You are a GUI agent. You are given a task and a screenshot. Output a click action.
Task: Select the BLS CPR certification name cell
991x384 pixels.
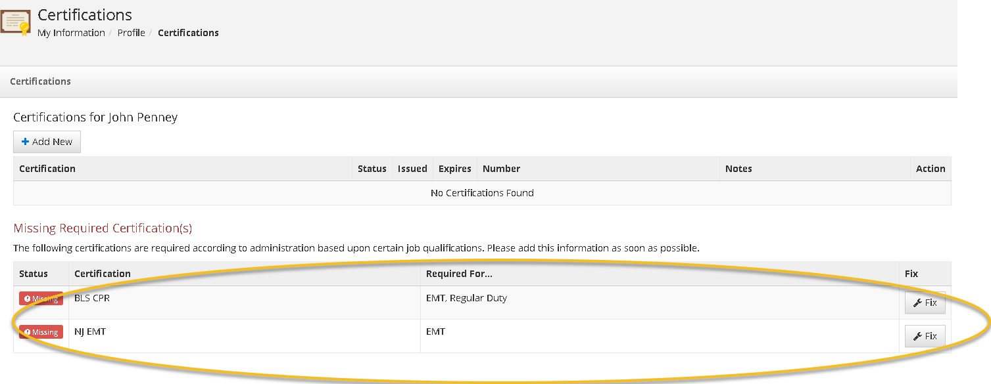pyautogui.click(x=93, y=298)
